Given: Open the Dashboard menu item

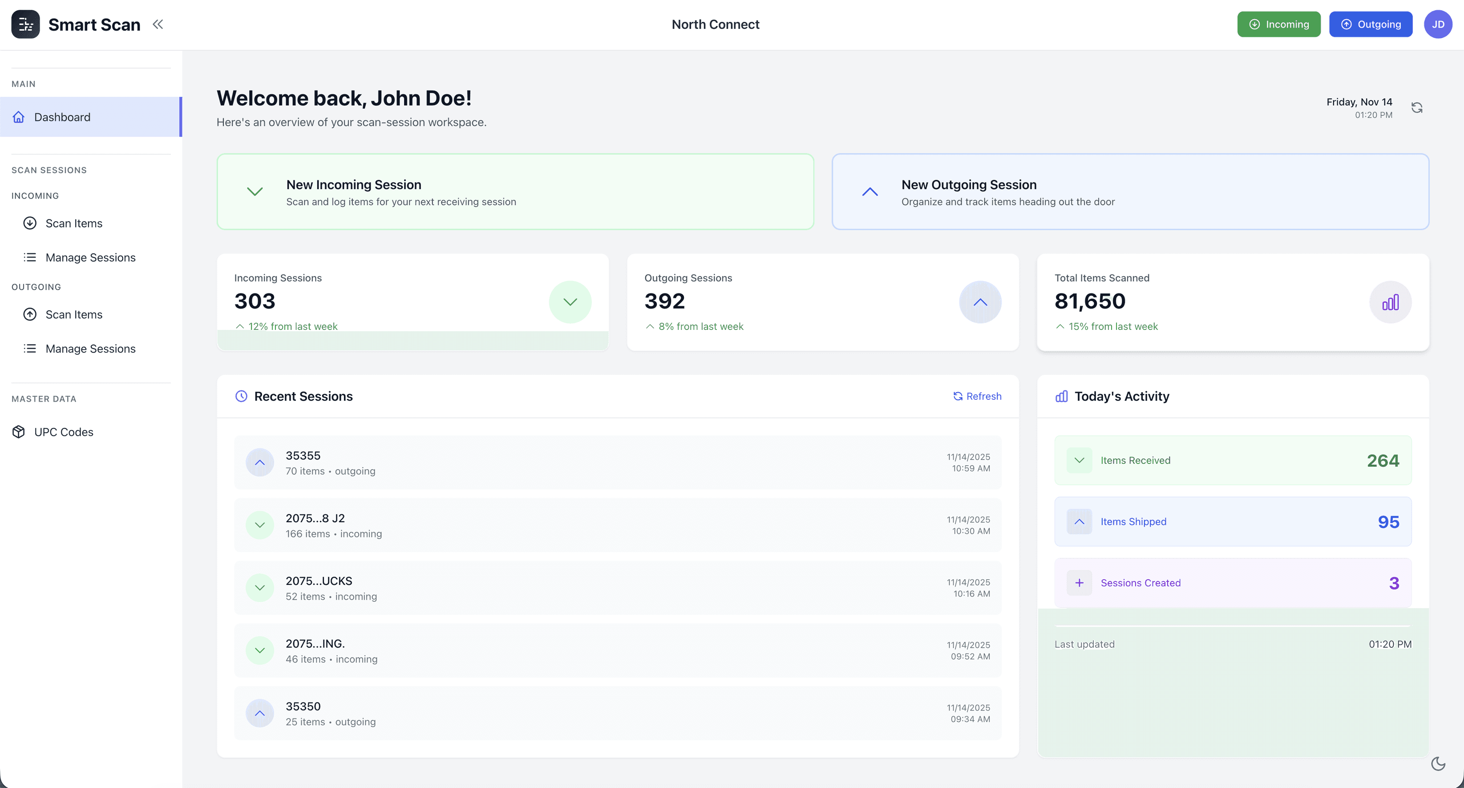Looking at the screenshot, I should tap(61, 117).
